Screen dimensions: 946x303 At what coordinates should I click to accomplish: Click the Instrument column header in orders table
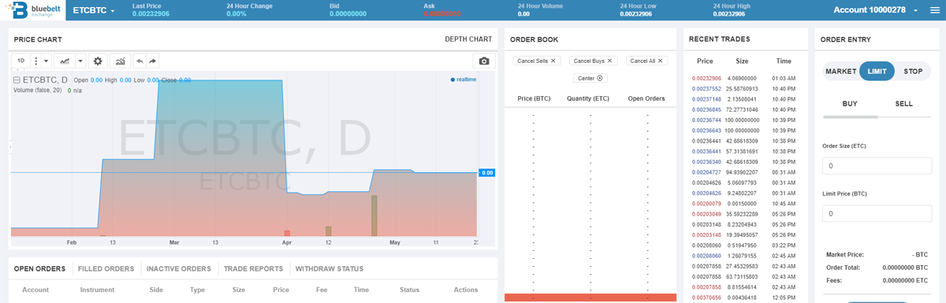click(97, 290)
